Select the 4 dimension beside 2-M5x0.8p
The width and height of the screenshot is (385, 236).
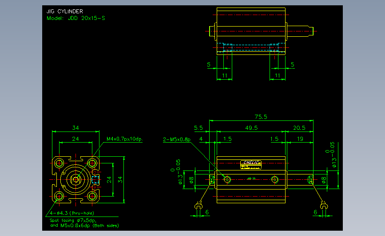tap(201, 139)
